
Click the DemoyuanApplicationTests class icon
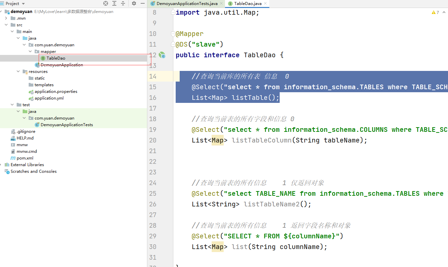(x=36, y=125)
